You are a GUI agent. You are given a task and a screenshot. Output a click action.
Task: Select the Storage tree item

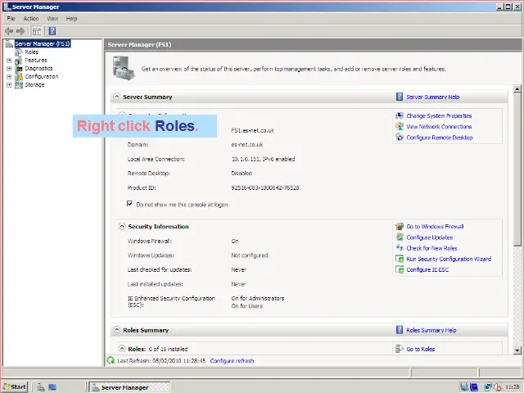(x=34, y=85)
